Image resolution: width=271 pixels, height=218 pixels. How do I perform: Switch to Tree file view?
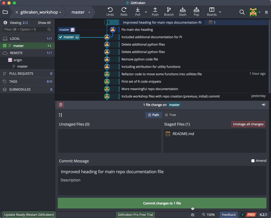[170, 115]
